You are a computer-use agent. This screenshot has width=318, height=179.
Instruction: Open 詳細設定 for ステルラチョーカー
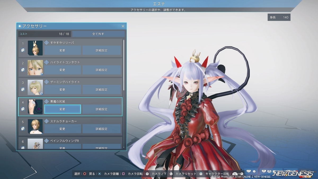pos(101,129)
